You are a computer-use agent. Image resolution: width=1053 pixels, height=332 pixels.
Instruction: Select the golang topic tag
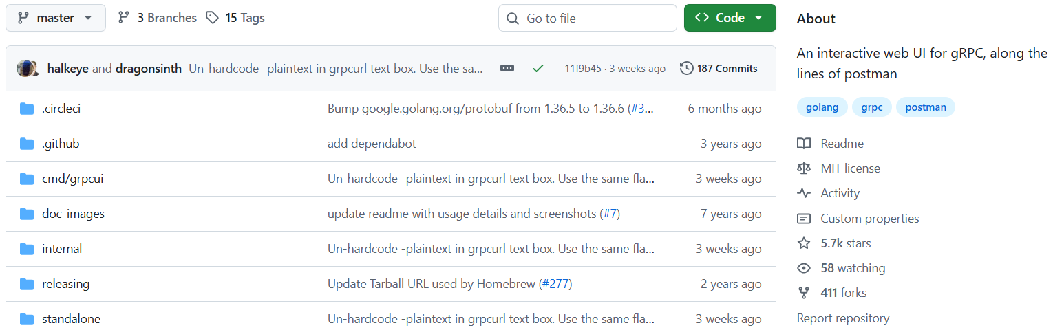822,107
